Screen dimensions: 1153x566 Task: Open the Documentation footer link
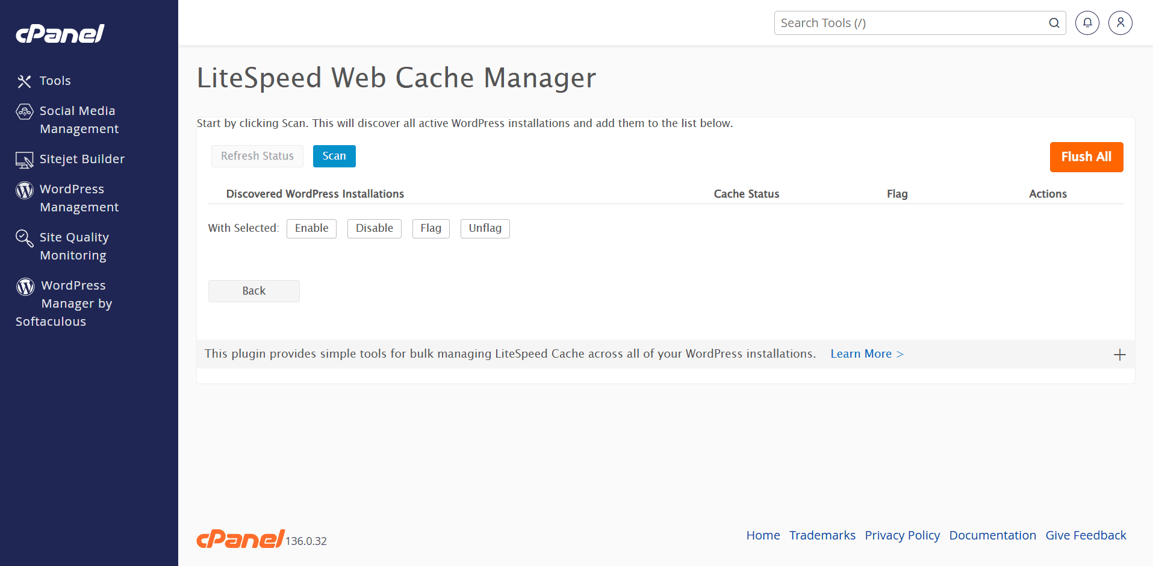(992, 535)
